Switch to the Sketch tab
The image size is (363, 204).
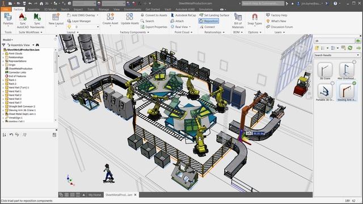(x=65, y=9)
